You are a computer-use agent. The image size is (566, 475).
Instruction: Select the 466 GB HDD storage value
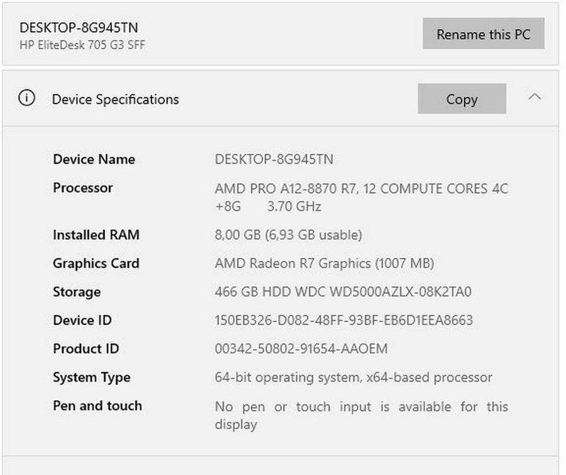tap(343, 292)
